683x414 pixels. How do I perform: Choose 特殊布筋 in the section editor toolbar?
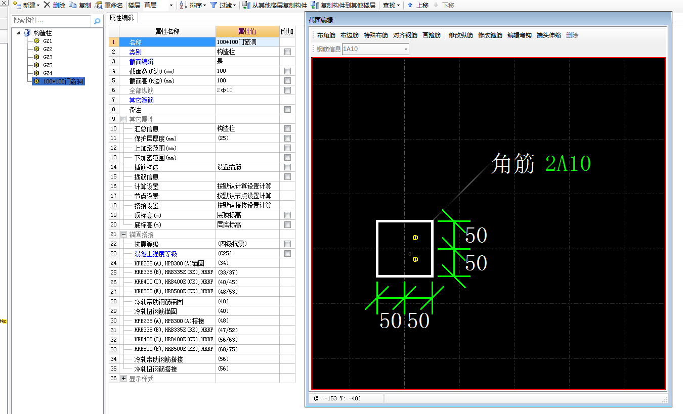point(376,35)
